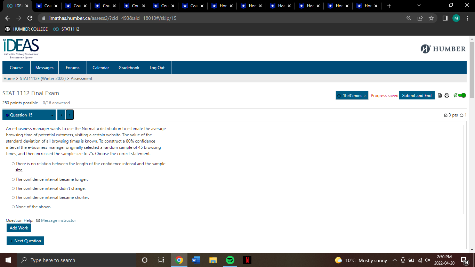Open the Chrome three-dot menu
The height and width of the screenshot is (267, 475).
(x=468, y=18)
